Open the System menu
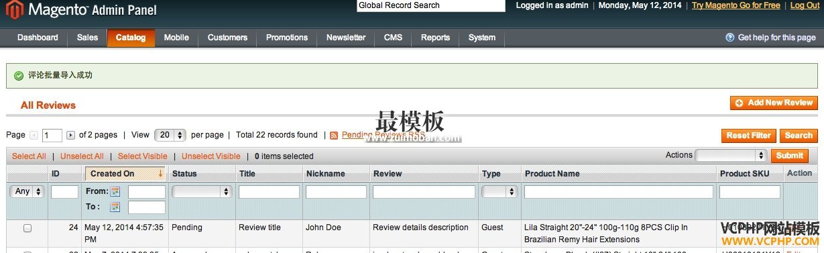Viewport: 824px width, 253px height. click(x=482, y=38)
